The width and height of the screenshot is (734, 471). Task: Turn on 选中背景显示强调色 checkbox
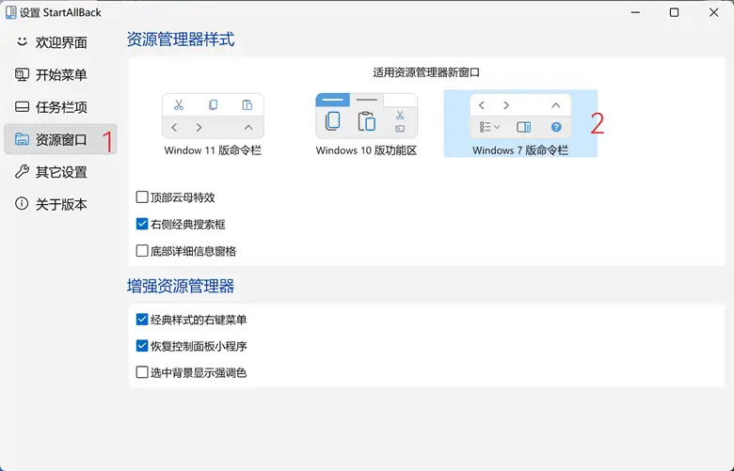(x=142, y=372)
